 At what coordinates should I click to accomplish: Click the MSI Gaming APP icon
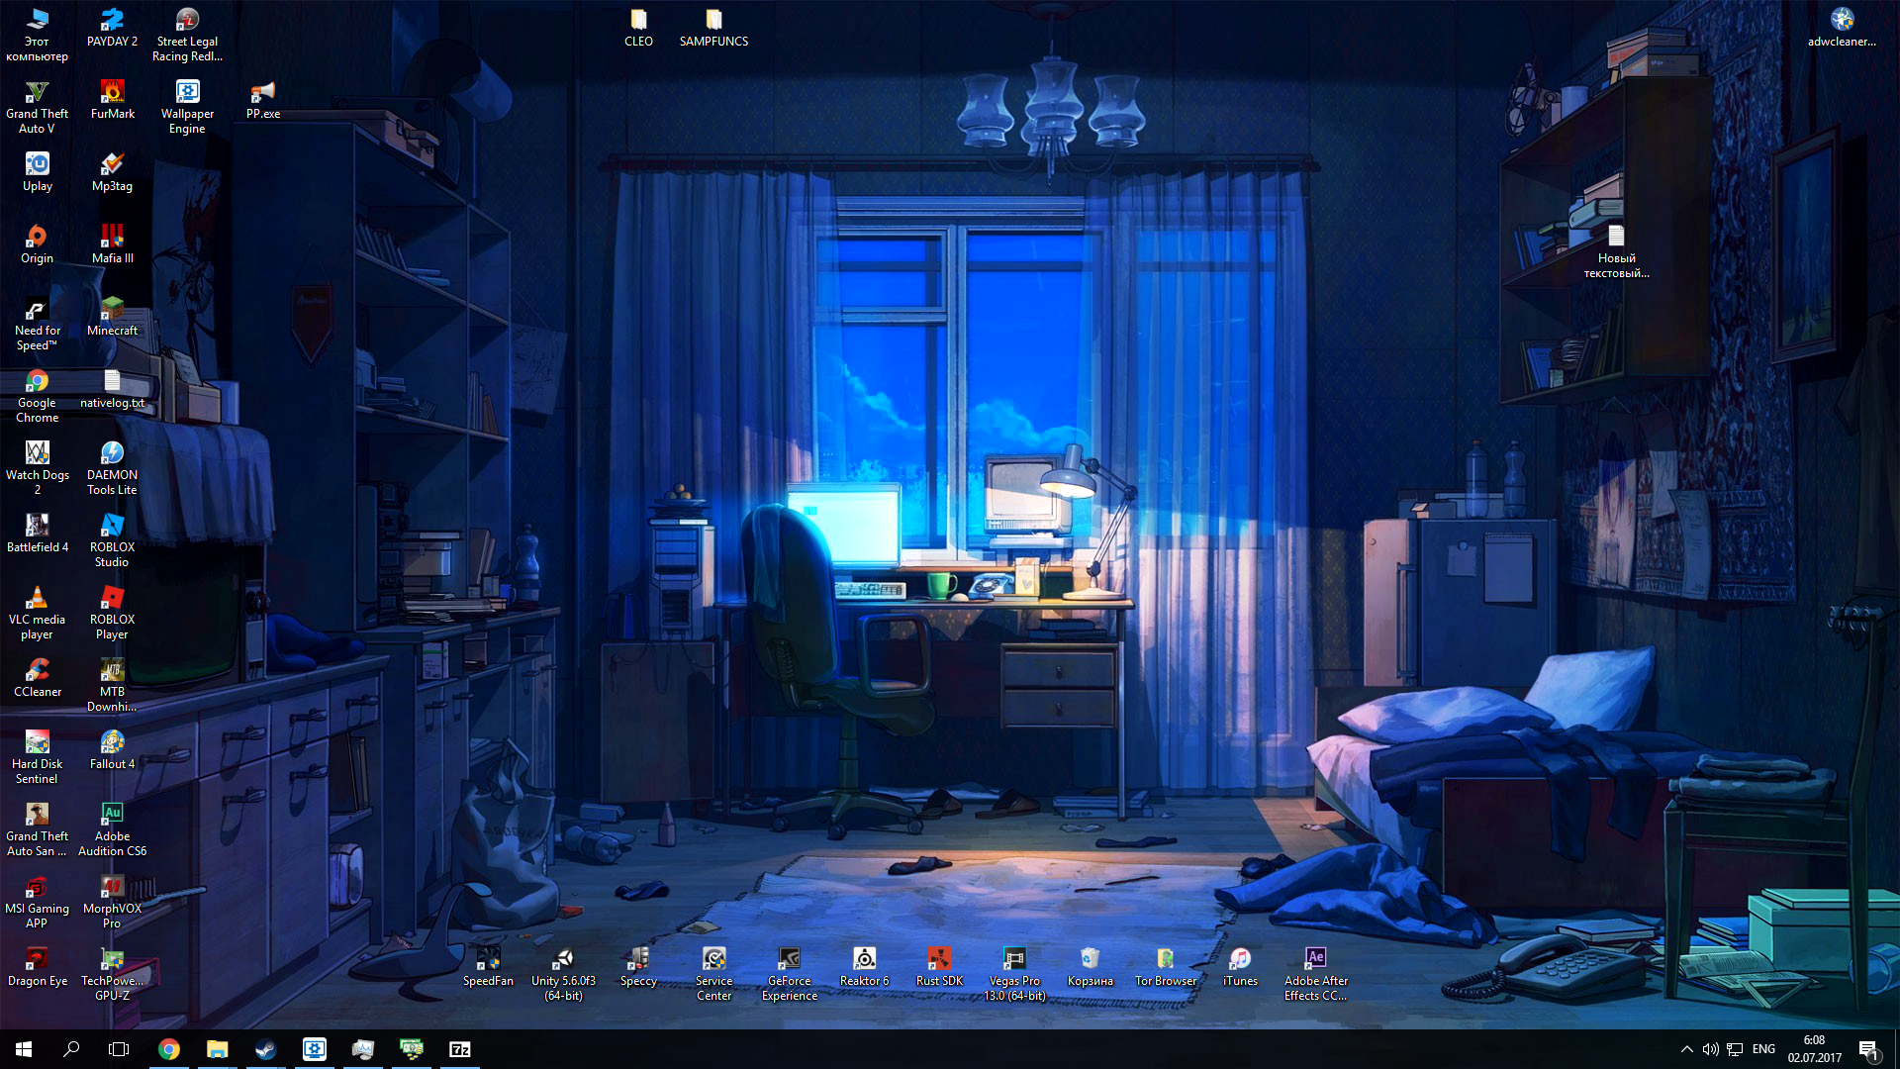pyautogui.click(x=37, y=902)
